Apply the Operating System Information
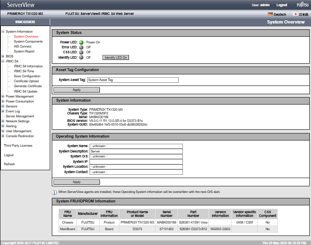 77,182
